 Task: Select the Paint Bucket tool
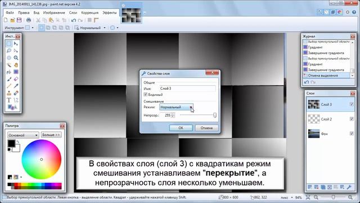(9, 72)
